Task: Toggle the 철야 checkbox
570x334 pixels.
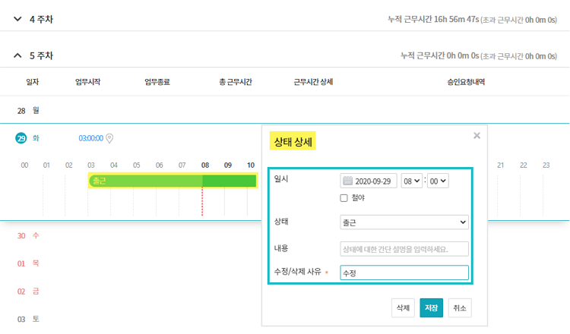Action: 344,198
